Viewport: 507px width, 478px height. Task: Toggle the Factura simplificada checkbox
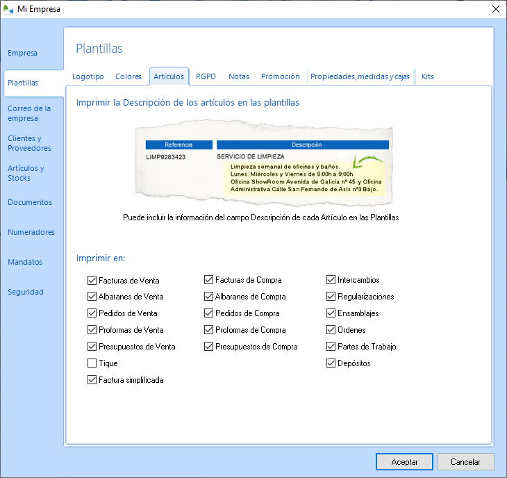pyautogui.click(x=92, y=380)
